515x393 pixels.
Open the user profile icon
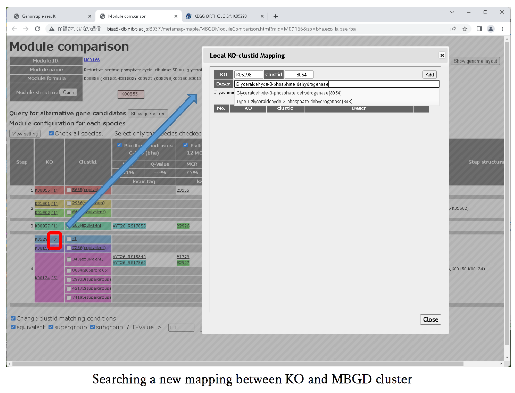(x=490, y=29)
